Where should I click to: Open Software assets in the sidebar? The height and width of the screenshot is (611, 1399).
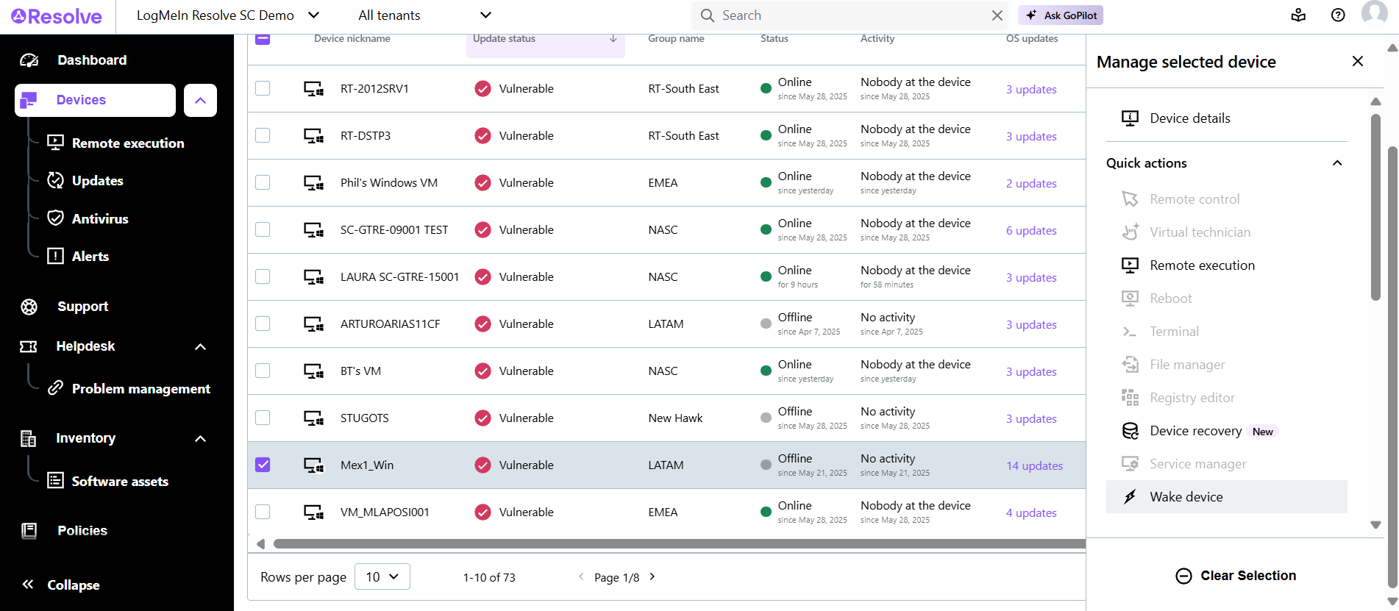point(119,482)
